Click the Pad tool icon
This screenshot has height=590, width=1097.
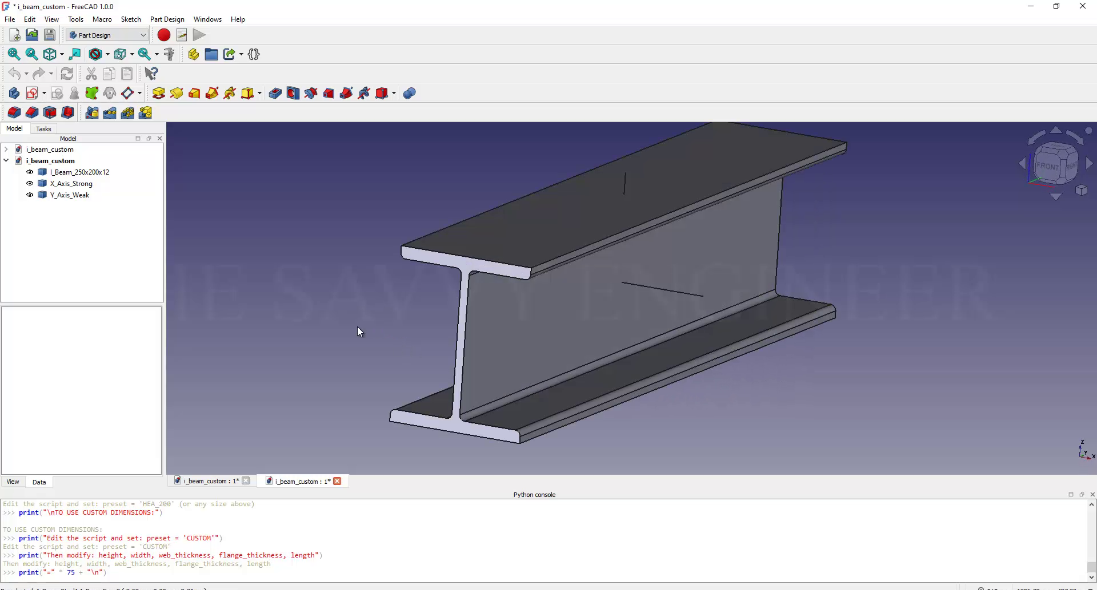pyautogui.click(x=159, y=94)
